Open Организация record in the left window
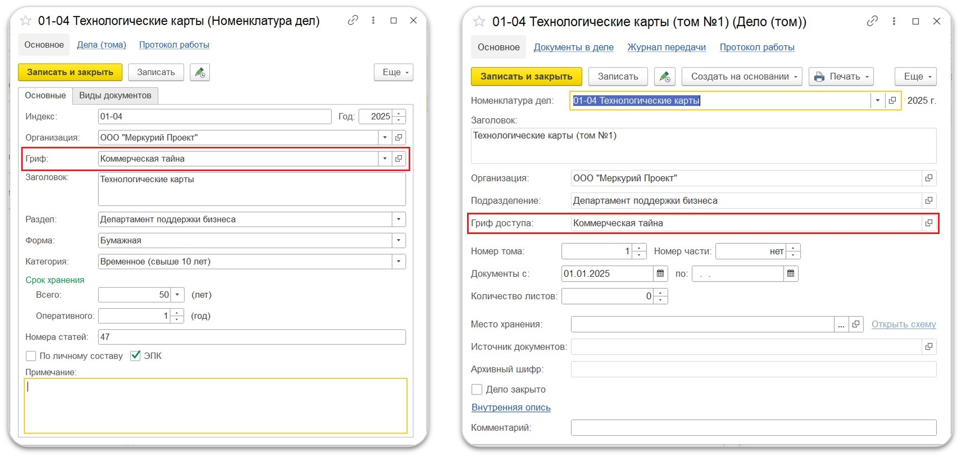The image size is (960, 457). [x=398, y=138]
